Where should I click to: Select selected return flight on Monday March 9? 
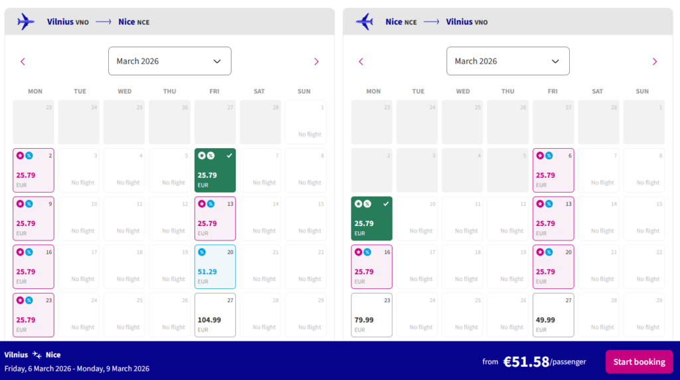[x=371, y=219]
